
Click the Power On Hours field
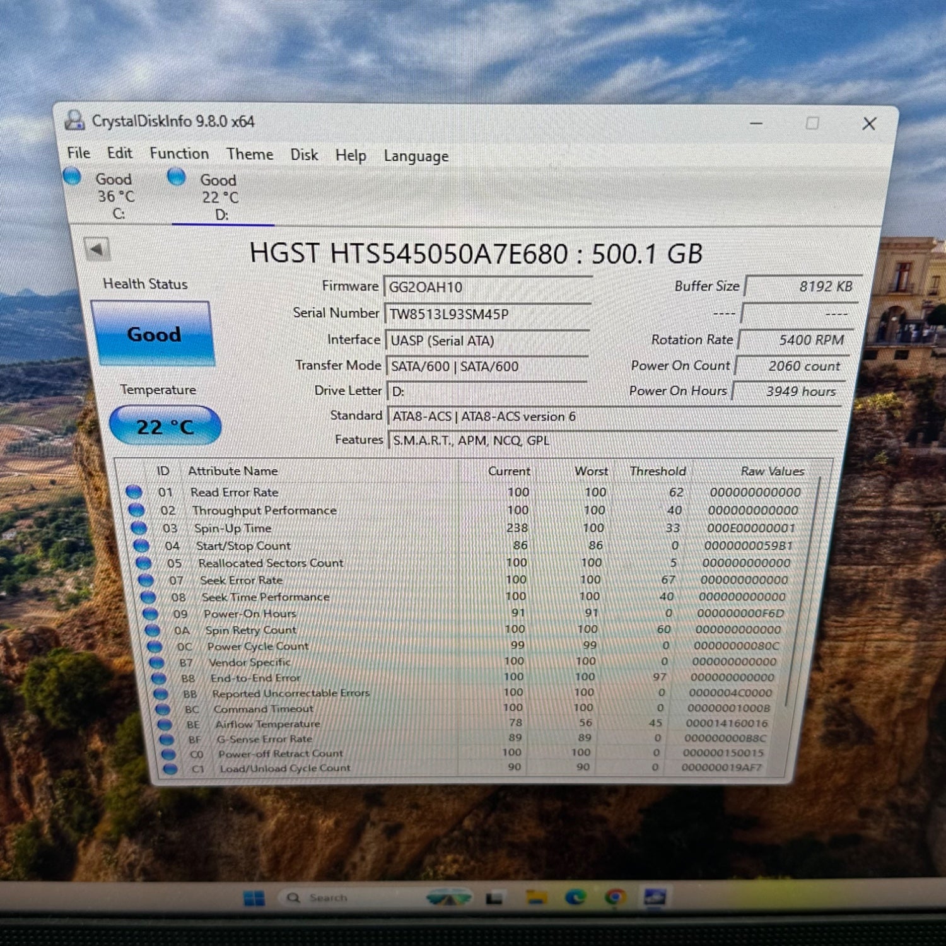(x=790, y=391)
